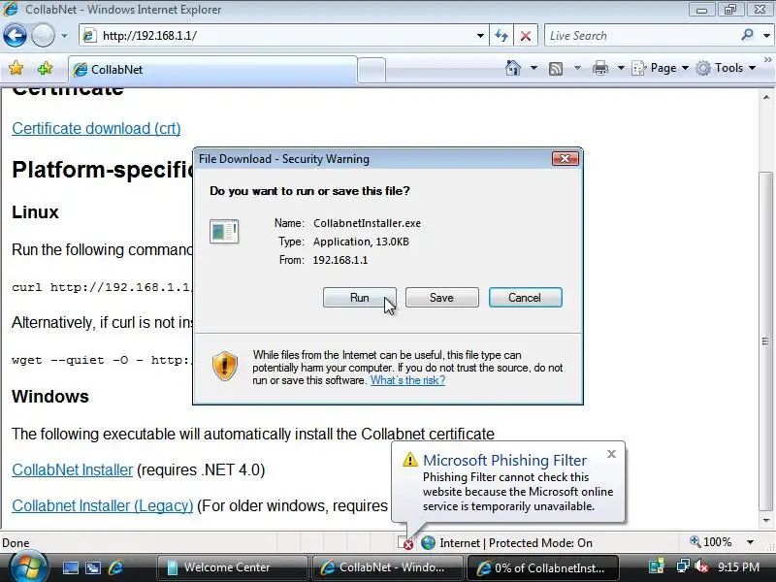Click the red Stop loading icon
Screen dimensions: 776x582
tap(526, 36)
